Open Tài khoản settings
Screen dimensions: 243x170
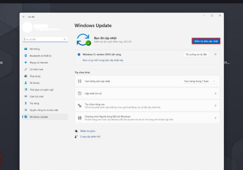click(x=45, y=83)
